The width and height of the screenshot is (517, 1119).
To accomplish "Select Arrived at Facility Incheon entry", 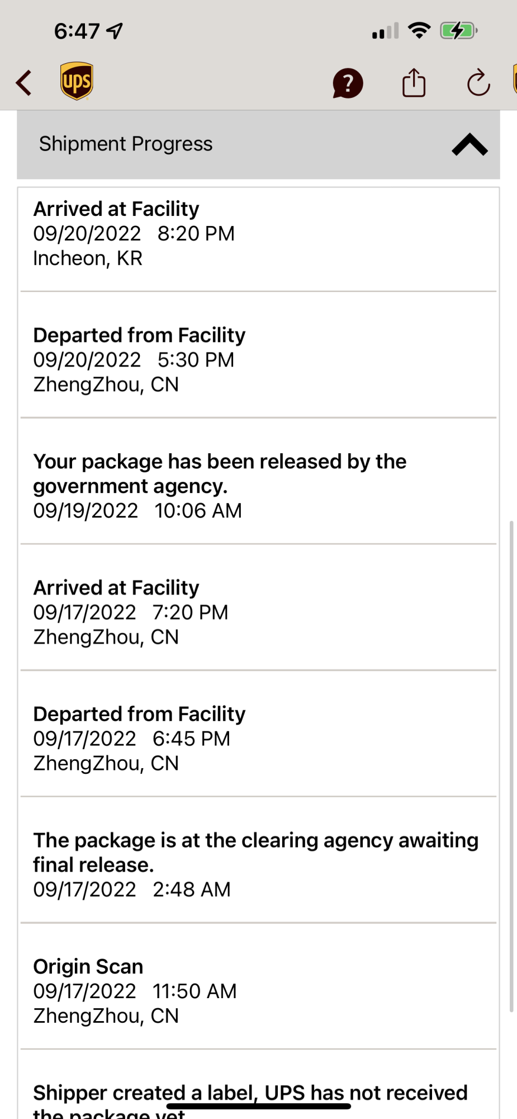I will click(x=258, y=239).
